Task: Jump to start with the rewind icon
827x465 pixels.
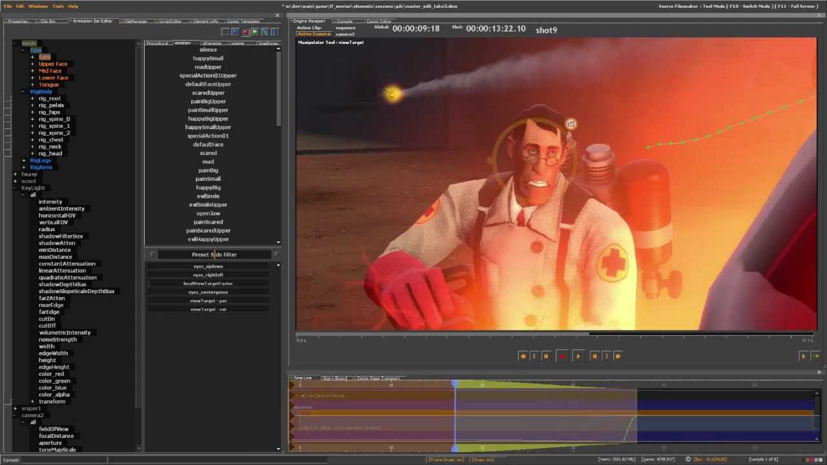Action: pos(523,356)
